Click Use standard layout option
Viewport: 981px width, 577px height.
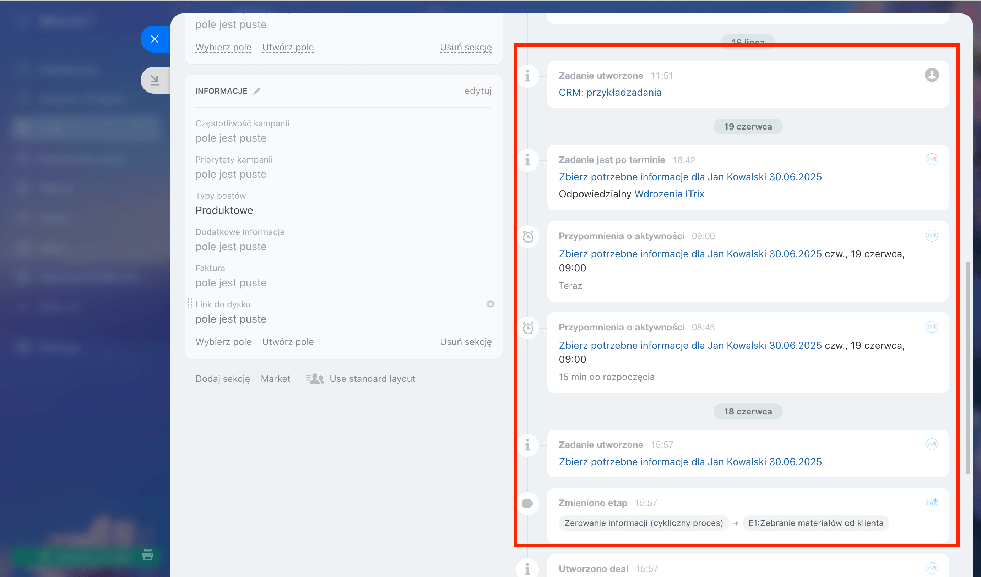(372, 378)
